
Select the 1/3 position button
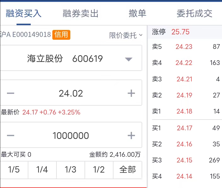pos(71,170)
